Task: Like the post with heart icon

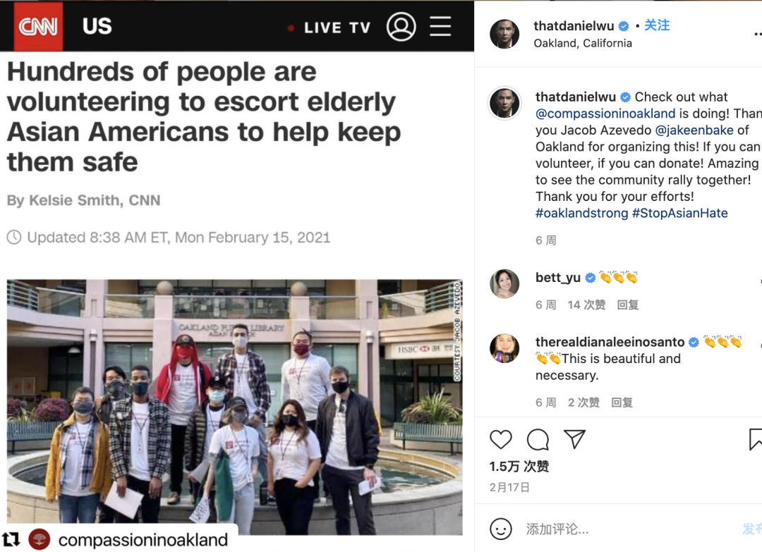Action: point(500,439)
